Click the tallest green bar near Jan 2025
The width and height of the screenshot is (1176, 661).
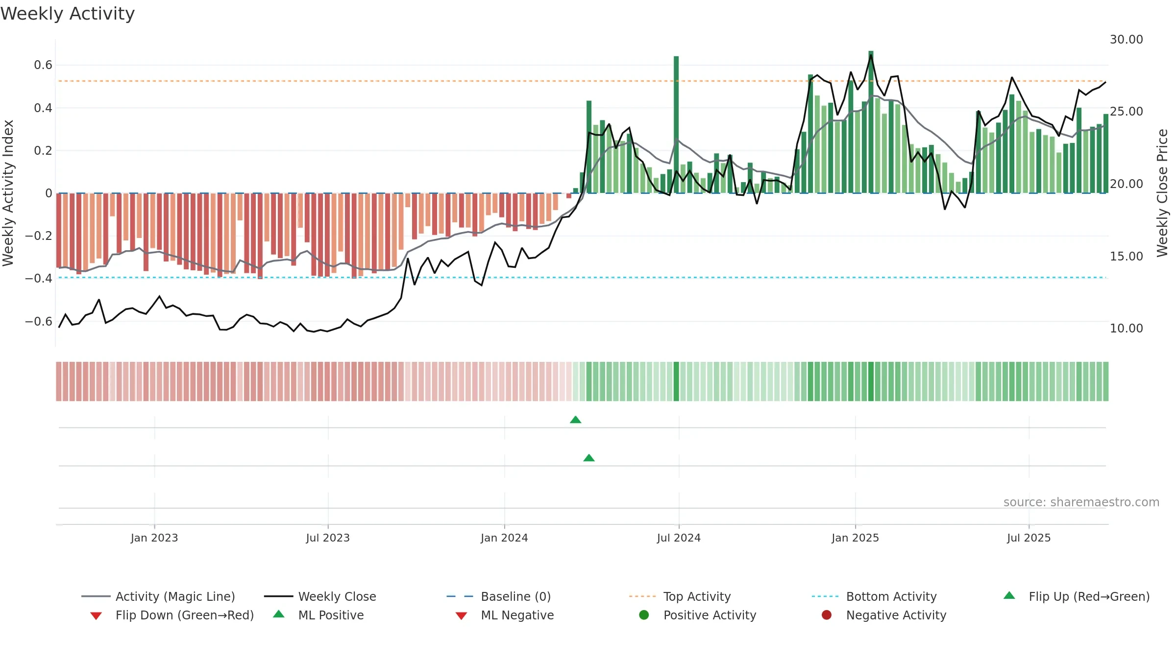tap(871, 122)
